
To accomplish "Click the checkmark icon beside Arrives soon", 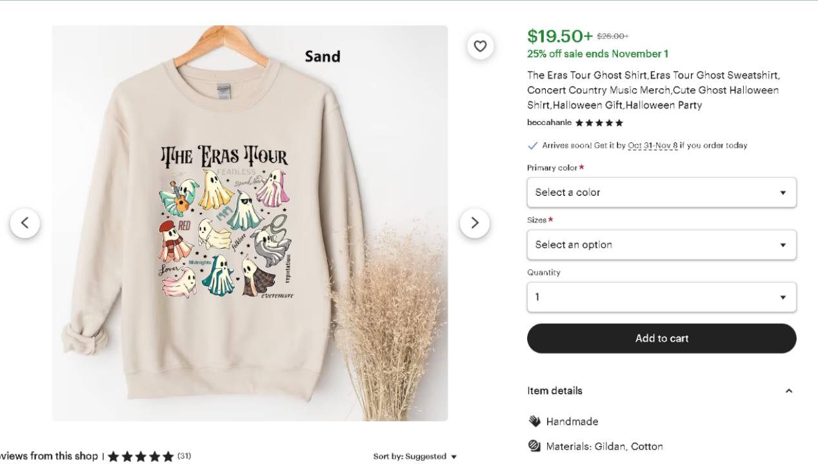I will coord(533,146).
